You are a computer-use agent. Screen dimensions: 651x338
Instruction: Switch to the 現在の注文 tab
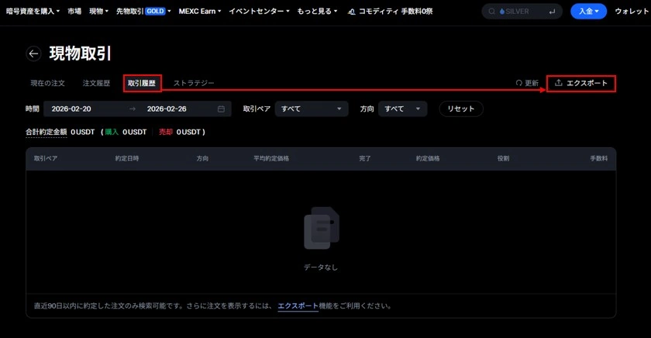[x=47, y=83]
